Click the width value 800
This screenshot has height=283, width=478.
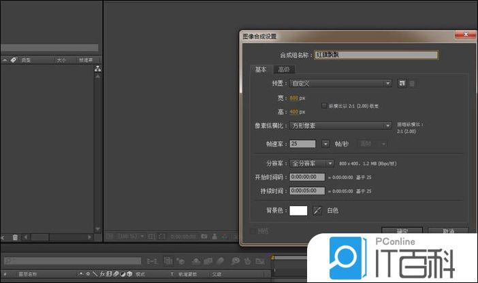point(294,98)
